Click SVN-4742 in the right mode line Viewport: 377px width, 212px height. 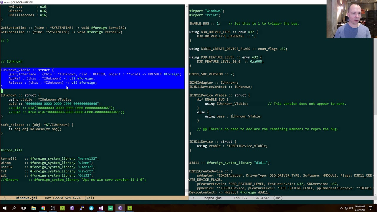click(262, 198)
